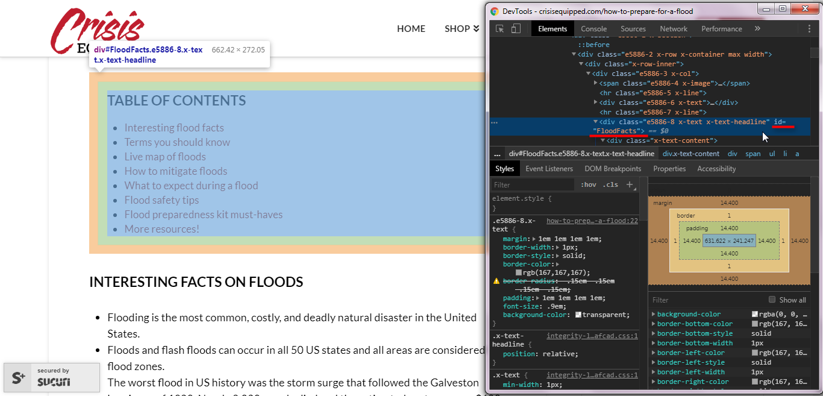Open 'Interesting flood facts' contents link
Screen dimensions: 823x396
[x=174, y=128]
